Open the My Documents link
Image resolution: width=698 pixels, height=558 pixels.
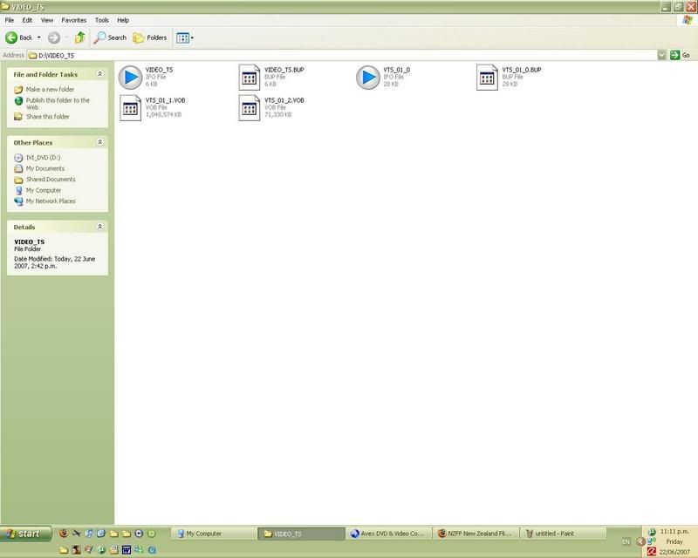point(44,168)
